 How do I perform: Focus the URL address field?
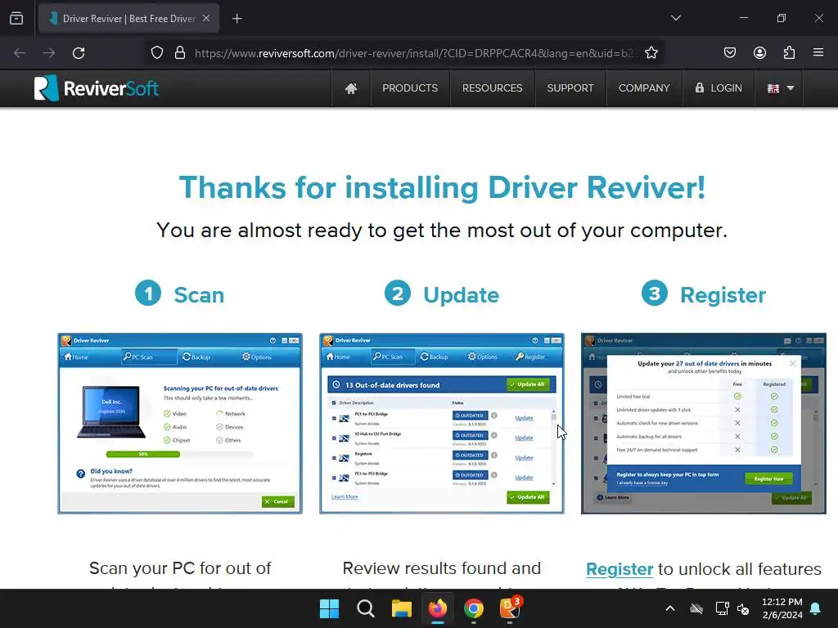click(x=414, y=53)
